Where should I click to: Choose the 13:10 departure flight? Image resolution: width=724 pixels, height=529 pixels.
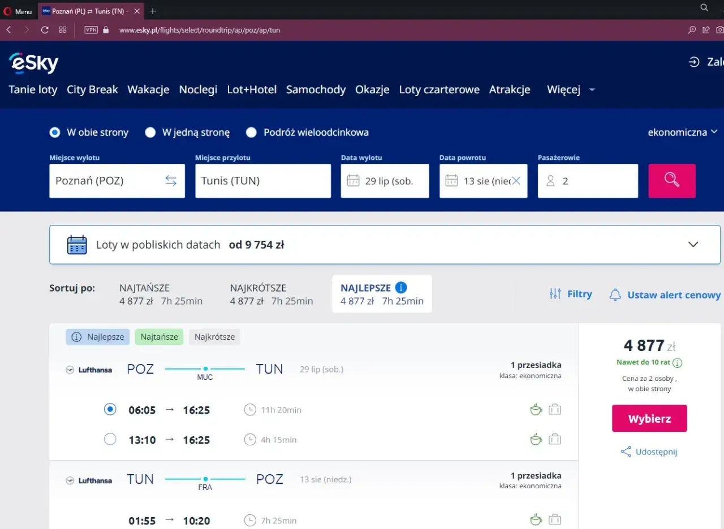(110, 439)
